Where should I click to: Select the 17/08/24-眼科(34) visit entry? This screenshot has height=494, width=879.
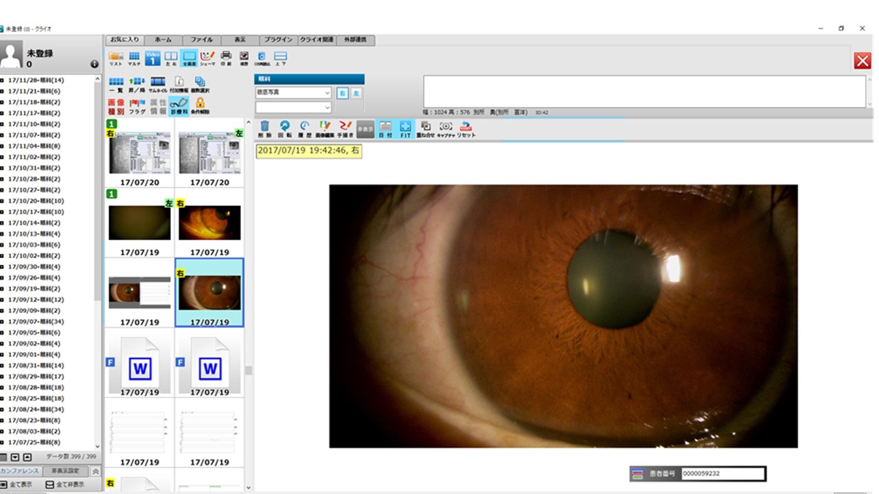(36, 410)
